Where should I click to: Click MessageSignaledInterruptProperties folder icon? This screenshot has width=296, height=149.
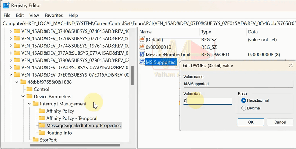click(x=42, y=125)
